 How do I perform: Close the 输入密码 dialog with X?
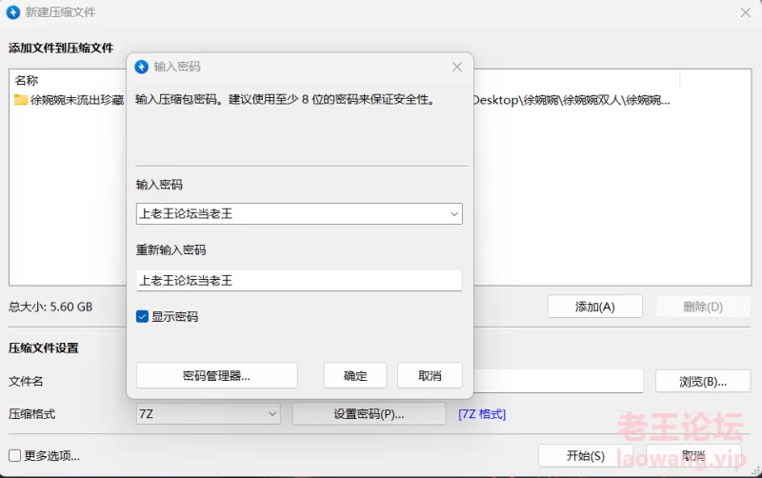(x=457, y=67)
